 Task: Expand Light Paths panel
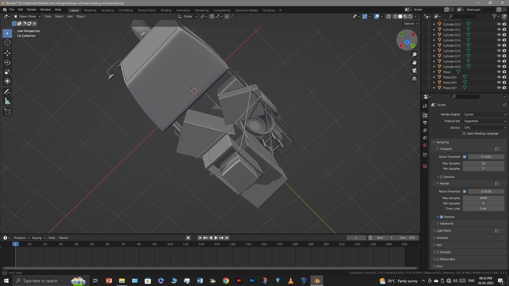pyautogui.click(x=443, y=231)
